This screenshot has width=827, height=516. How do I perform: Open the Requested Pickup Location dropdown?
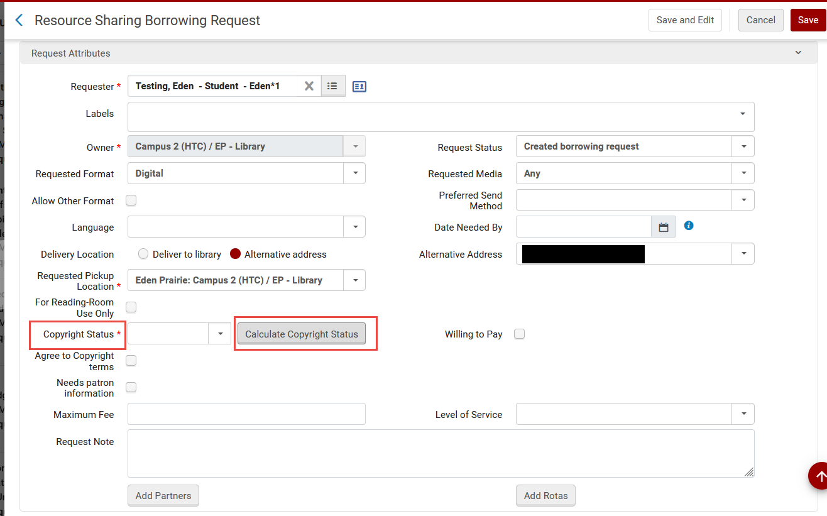(x=354, y=280)
